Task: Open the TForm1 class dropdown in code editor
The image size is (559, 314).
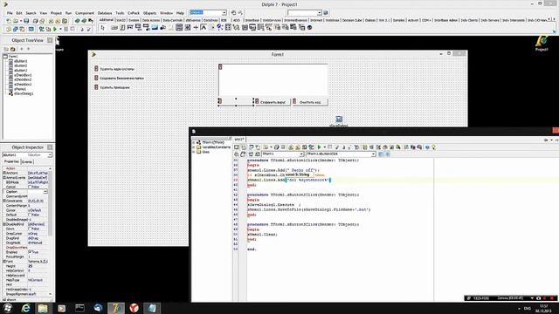Action: tap(301, 154)
